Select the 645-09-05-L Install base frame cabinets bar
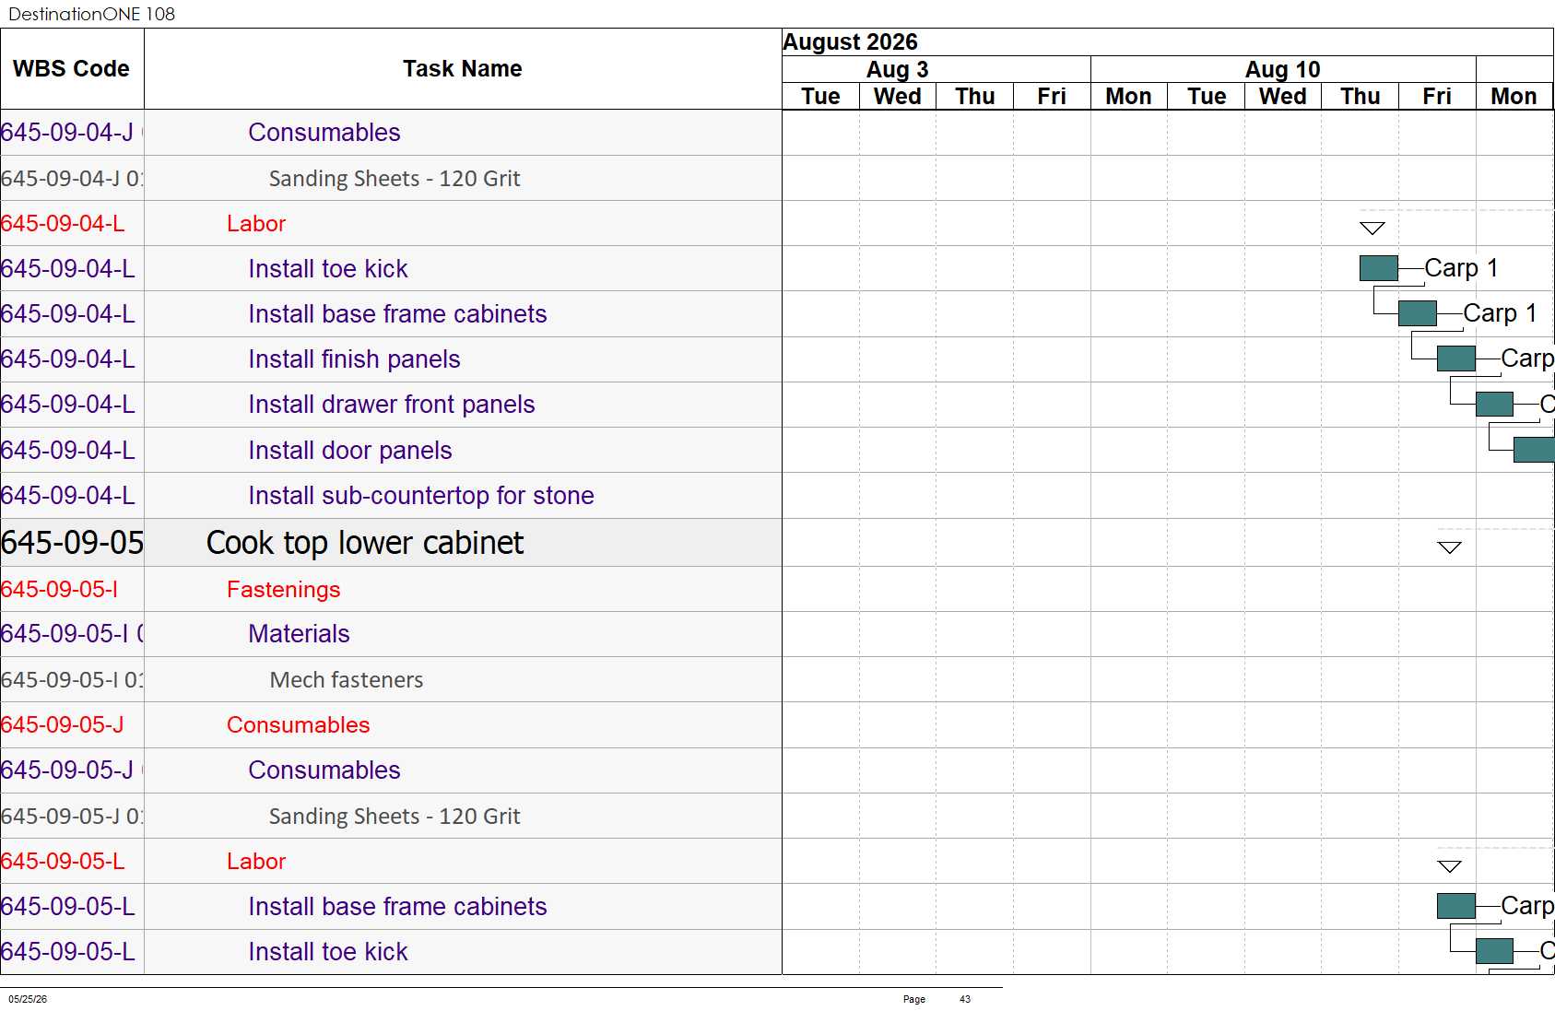The image size is (1555, 1011). click(1456, 906)
